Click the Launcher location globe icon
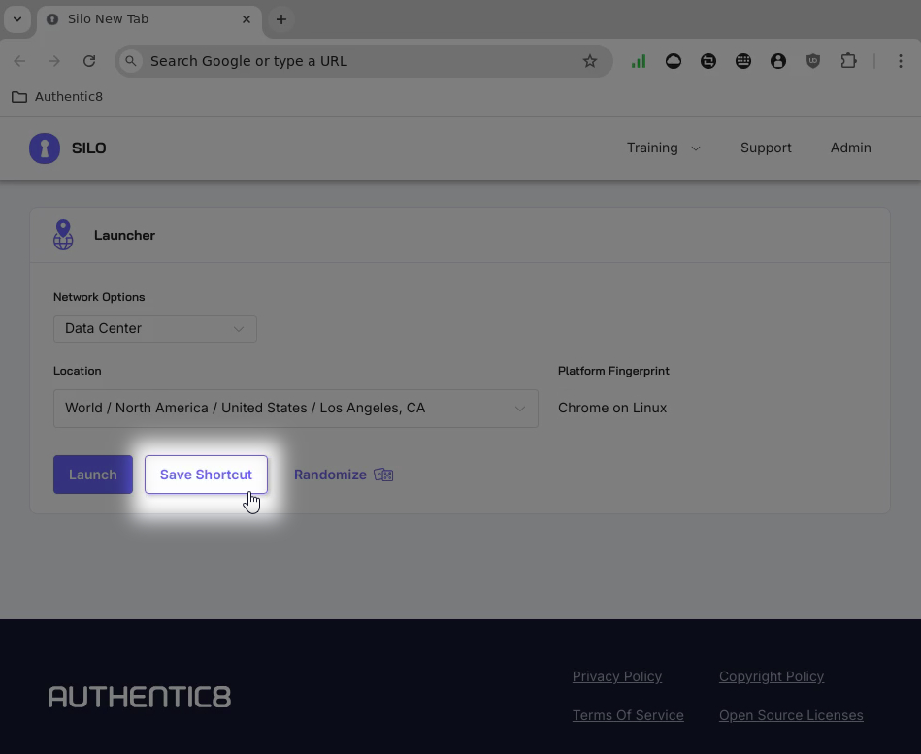921x754 pixels. click(x=63, y=235)
